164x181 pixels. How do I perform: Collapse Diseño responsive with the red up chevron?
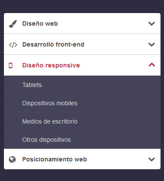[x=152, y=65]
